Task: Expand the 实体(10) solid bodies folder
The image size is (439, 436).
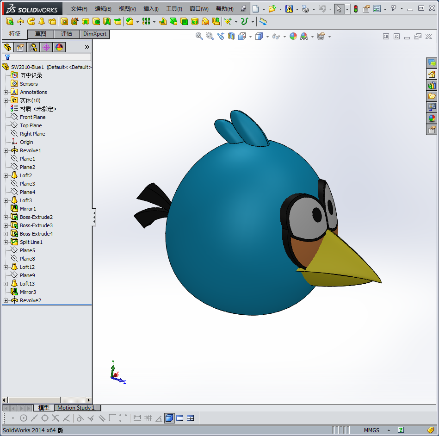Action: 6,100
